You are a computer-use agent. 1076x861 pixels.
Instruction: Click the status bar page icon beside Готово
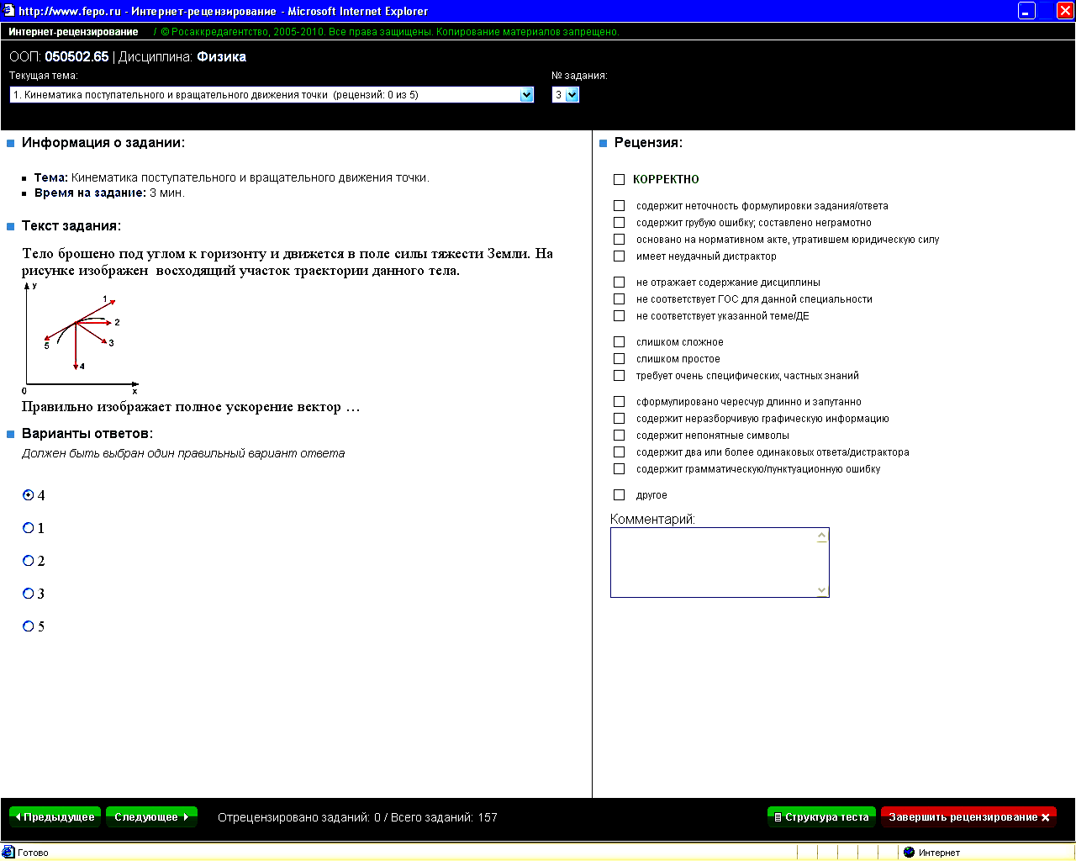[x=9, y=852]
